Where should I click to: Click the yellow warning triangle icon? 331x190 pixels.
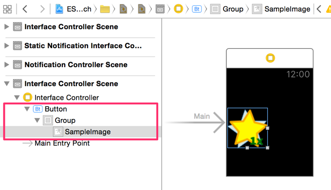329,9
